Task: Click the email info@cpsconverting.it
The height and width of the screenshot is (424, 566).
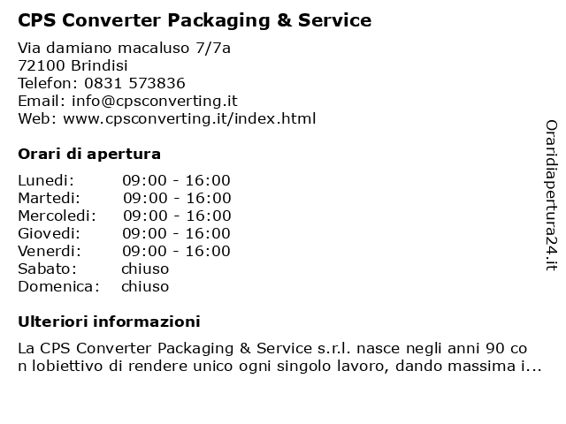Action: (155, 101)
